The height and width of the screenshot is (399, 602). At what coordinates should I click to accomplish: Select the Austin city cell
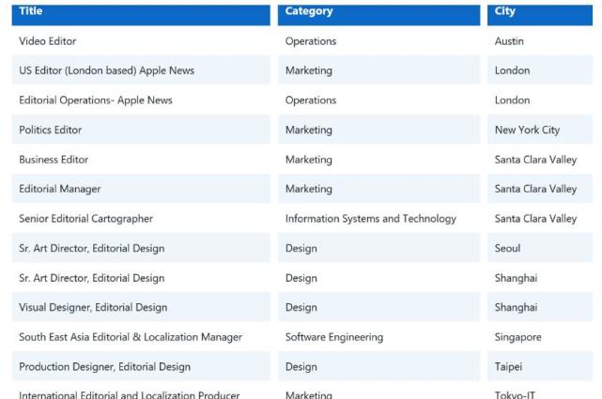coord(510,41)
